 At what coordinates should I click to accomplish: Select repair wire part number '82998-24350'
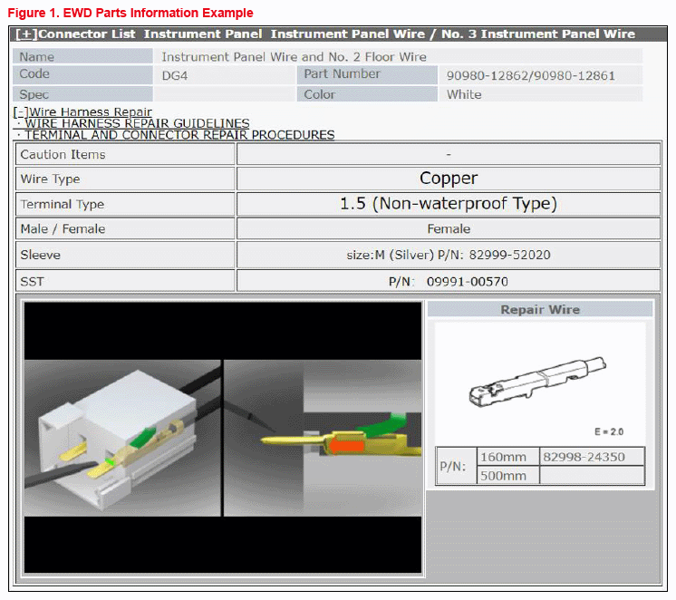tap(584, 457)
